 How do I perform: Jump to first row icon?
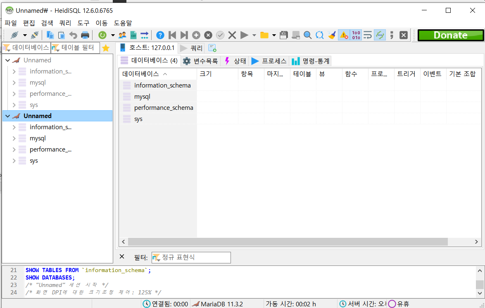[x=172, y=35]
